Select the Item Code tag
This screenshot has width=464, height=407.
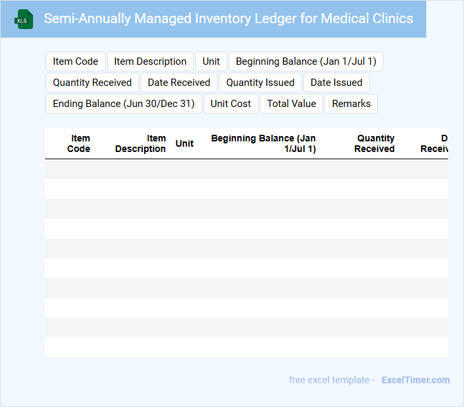75,61
